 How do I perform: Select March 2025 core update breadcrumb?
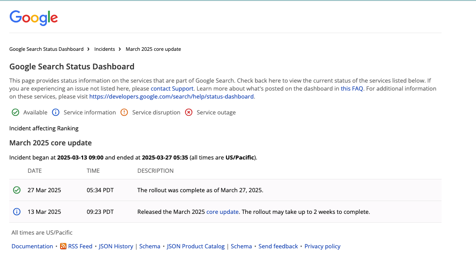[x=153, y=49]
